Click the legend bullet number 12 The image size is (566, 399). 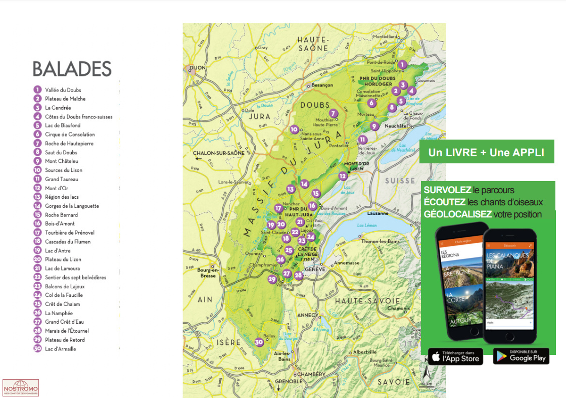(37, 188)
